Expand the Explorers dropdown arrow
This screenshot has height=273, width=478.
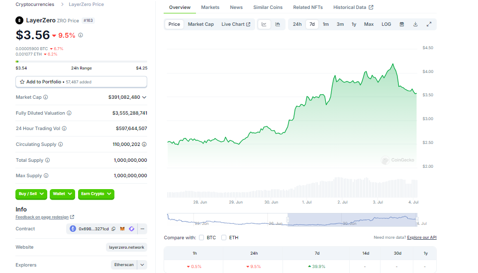(x=142, y=265)
